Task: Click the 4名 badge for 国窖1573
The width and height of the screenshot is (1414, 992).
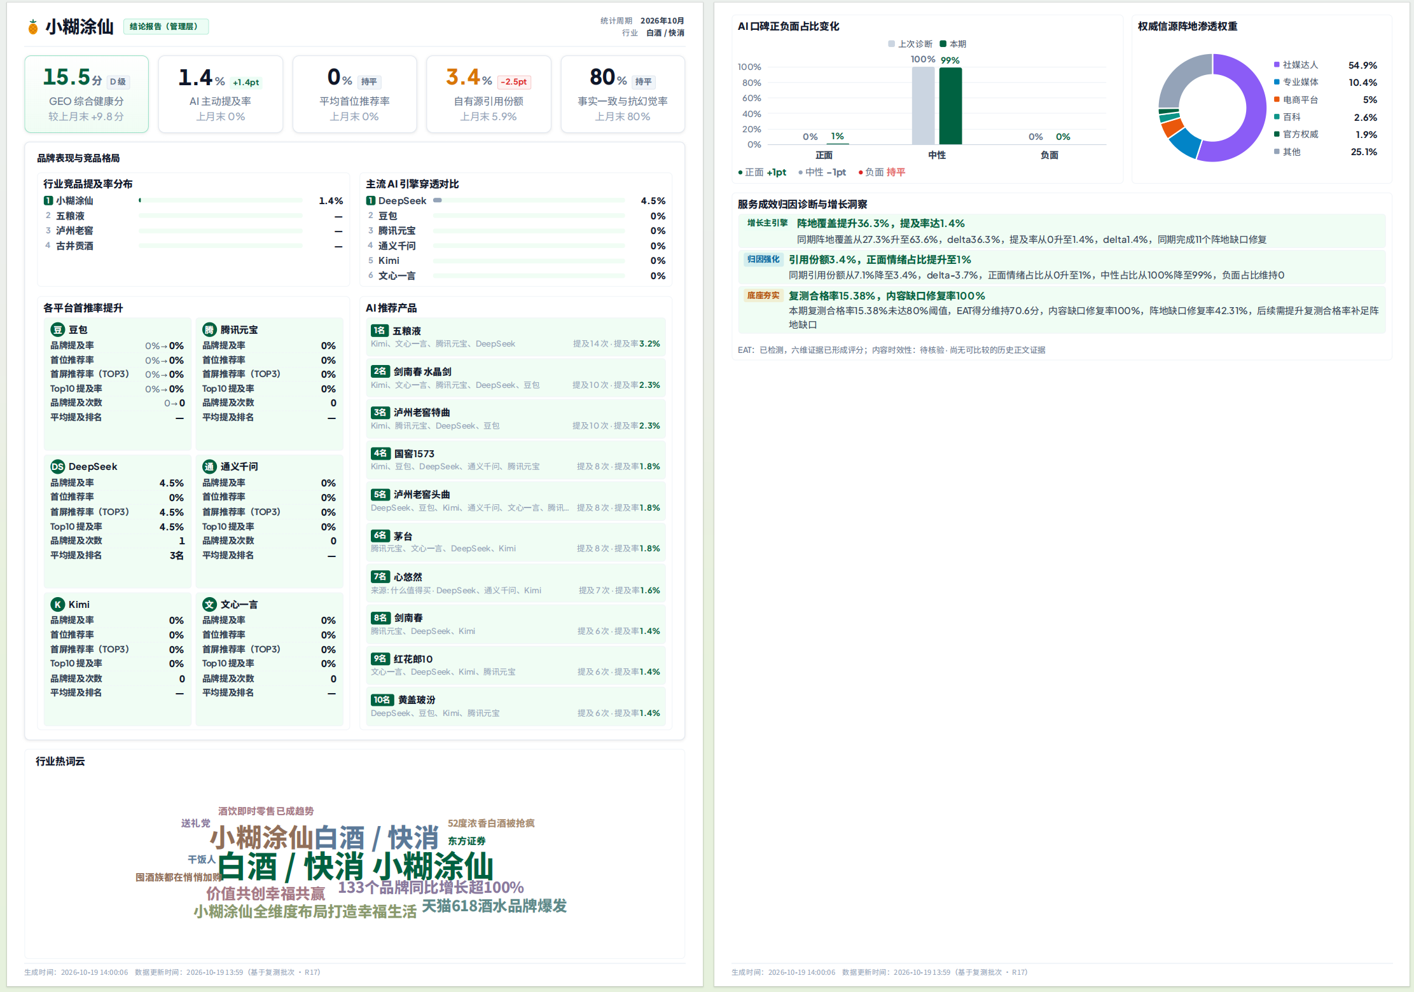Action: [x=380, y=453]
